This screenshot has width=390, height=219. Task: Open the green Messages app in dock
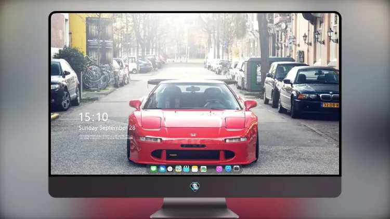pyautogui.click(x=153, y=169)
